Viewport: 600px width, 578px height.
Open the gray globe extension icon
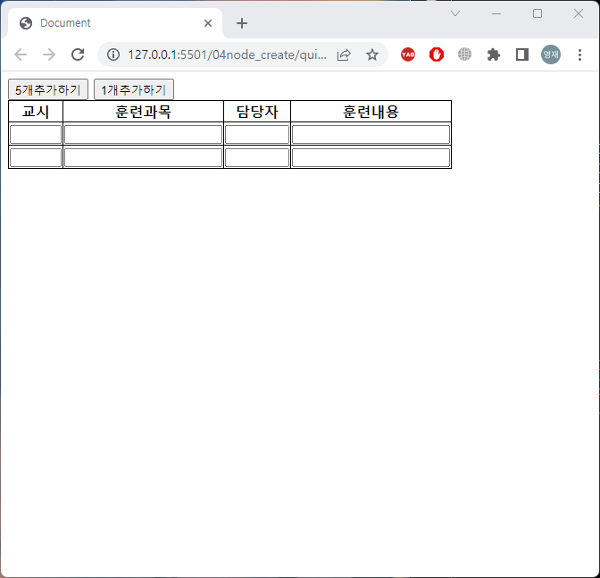tap(465, 54)
